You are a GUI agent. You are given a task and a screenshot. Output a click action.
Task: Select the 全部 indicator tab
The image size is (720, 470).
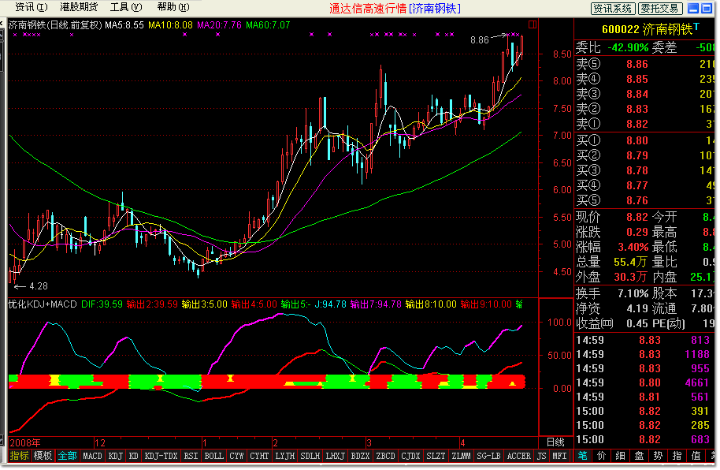coord(68,456)
